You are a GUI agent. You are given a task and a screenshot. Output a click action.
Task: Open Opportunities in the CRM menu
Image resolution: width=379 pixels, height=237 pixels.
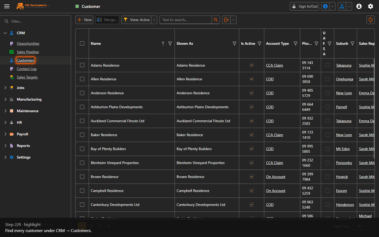pyautogui.click(x=28, y=43)
